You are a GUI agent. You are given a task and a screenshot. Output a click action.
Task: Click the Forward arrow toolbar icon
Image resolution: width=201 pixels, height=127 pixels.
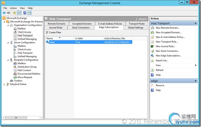(8, 13)
